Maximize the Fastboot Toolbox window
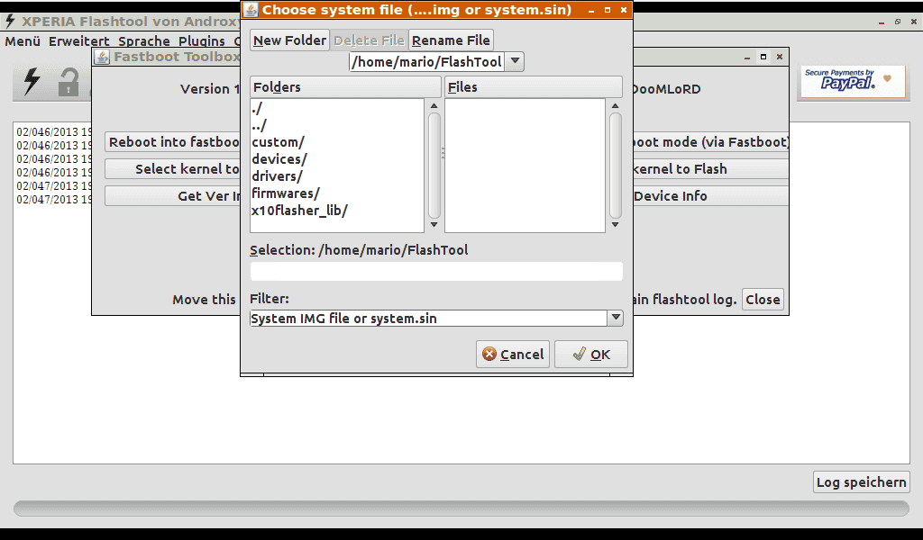Screen dimensions: 923x540 (763, 57)
